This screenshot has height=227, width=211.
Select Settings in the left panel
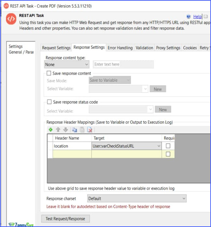point(15,46)
